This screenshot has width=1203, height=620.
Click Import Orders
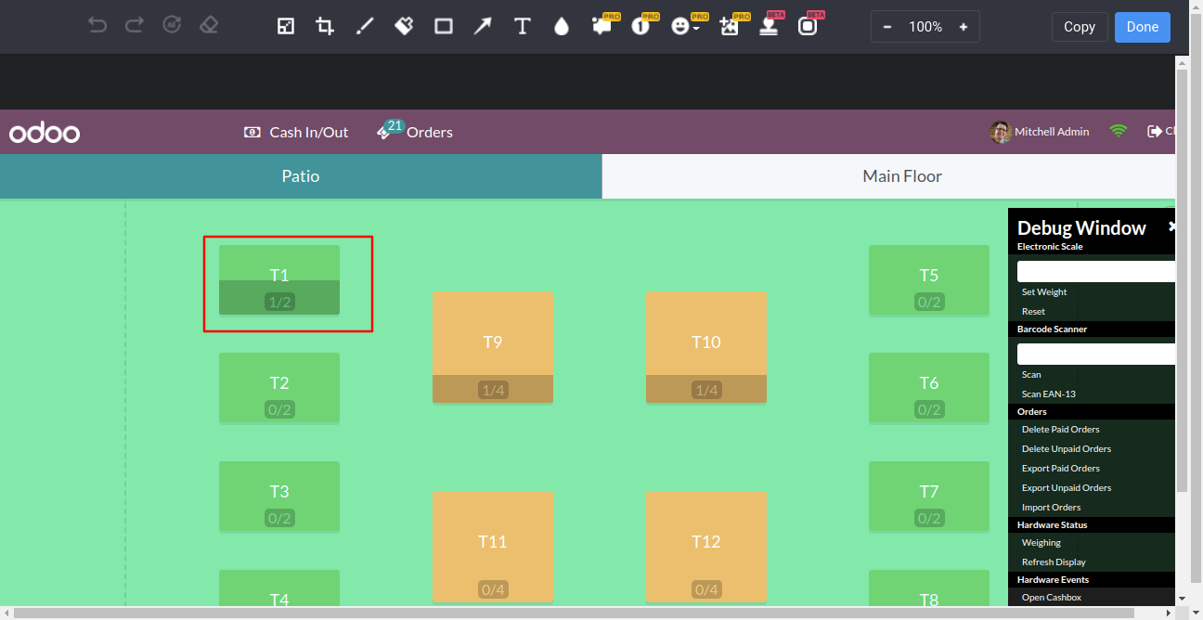coord(1051,508)
